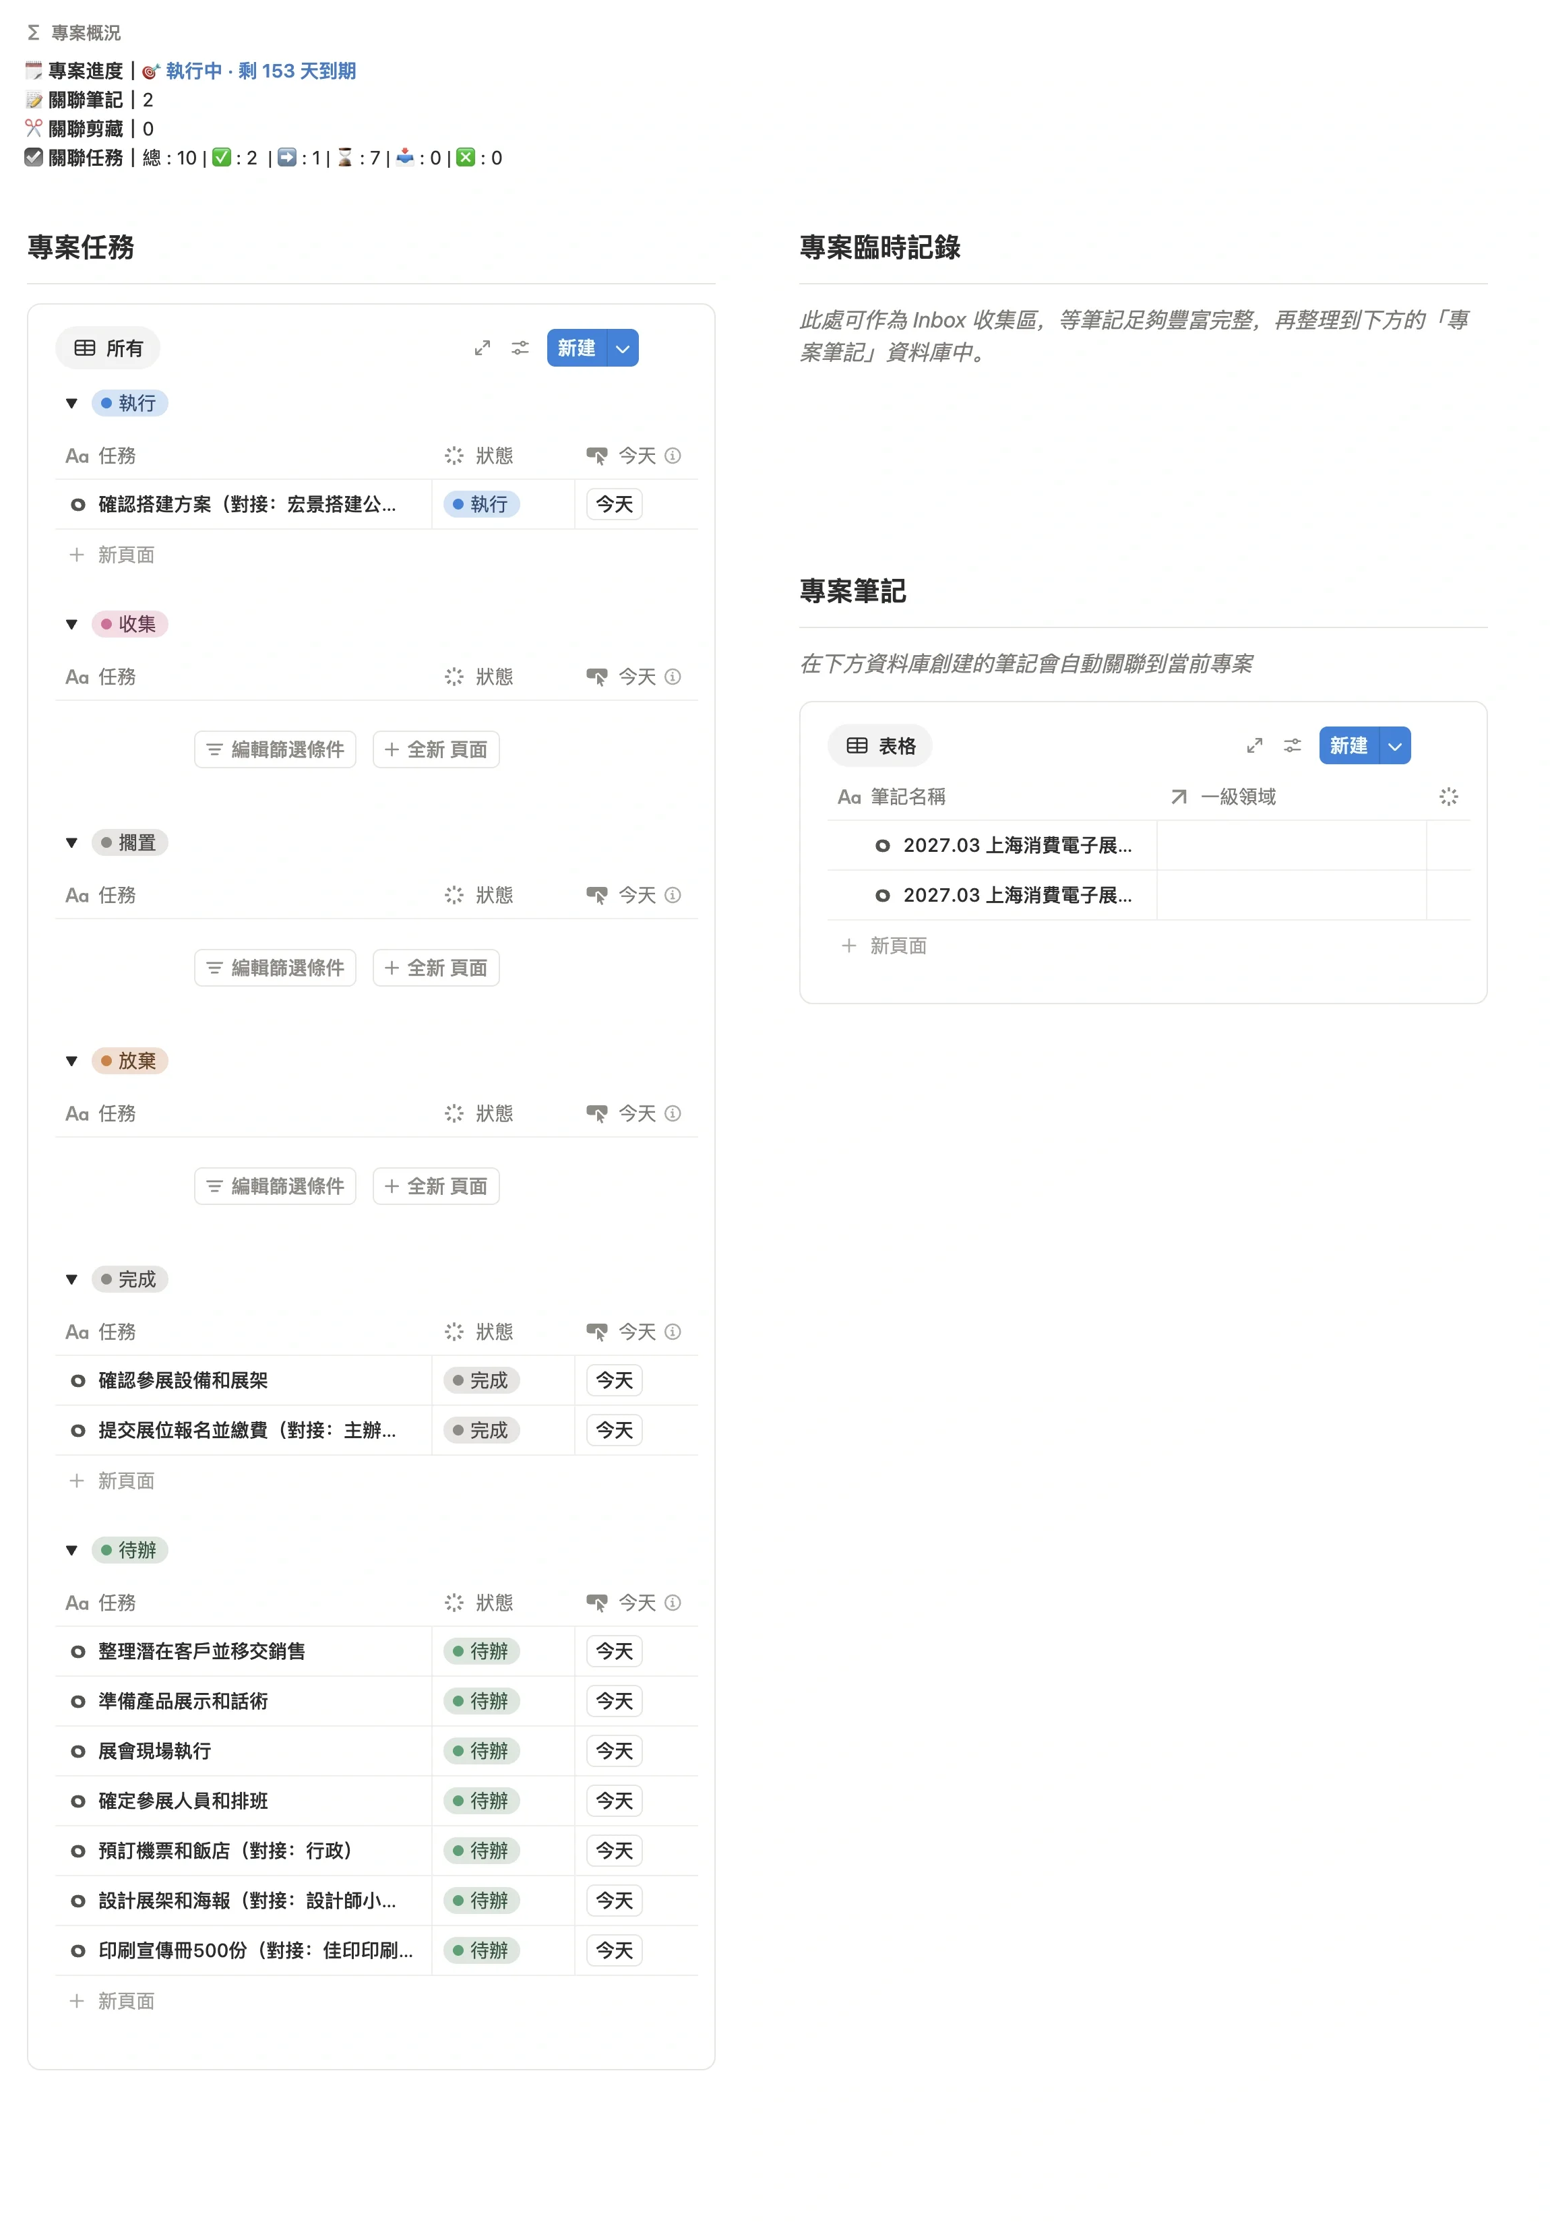Open page icon of 確認參展設備和展架 task
The image size is (1550, 2224).
pyautogui.click(x=77, y=1380)
